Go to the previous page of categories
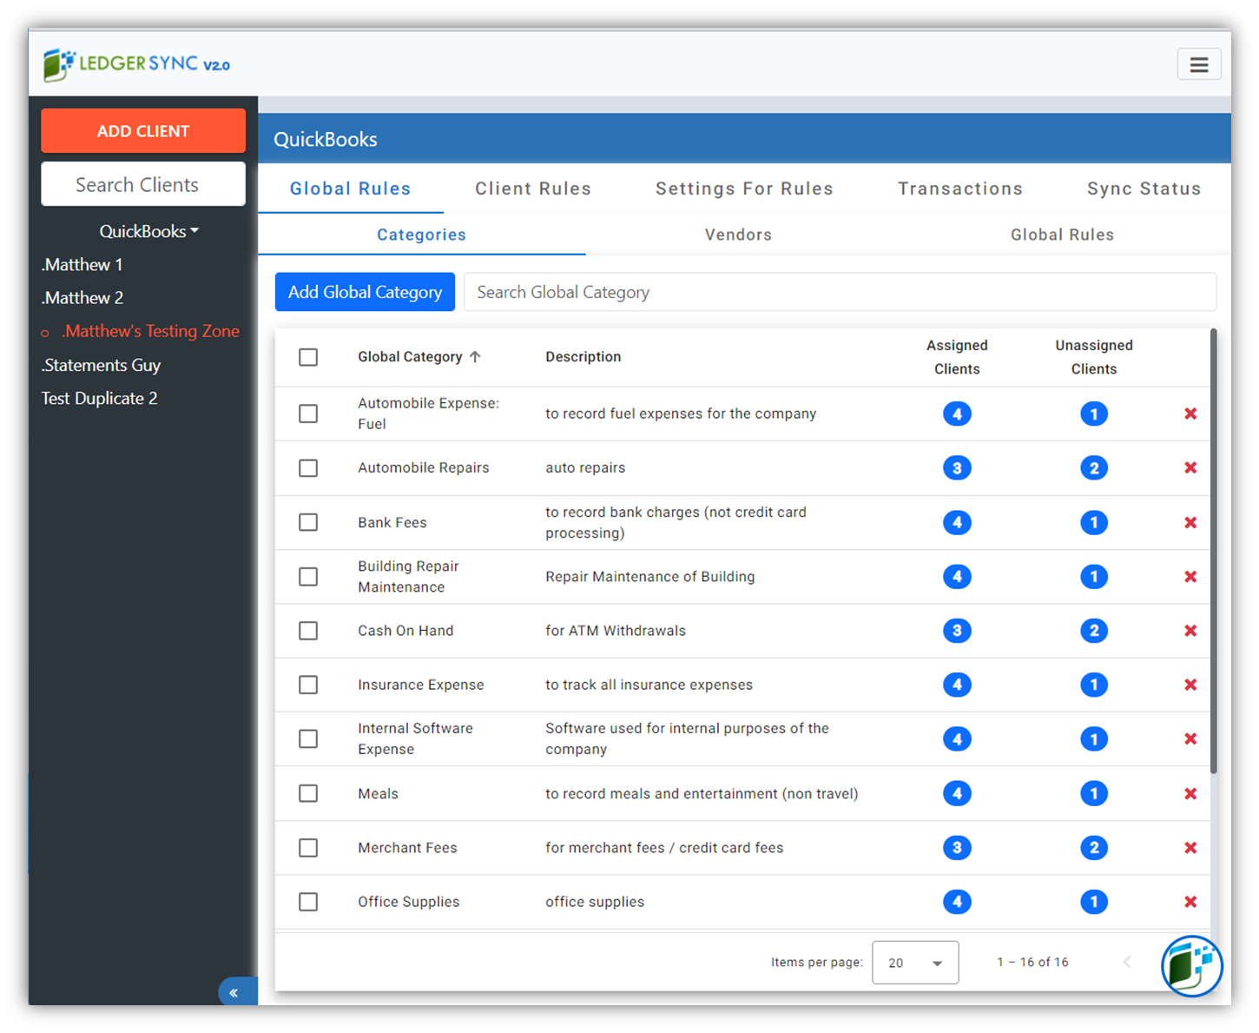The image size is (1259, 1033). [1127, 962]
